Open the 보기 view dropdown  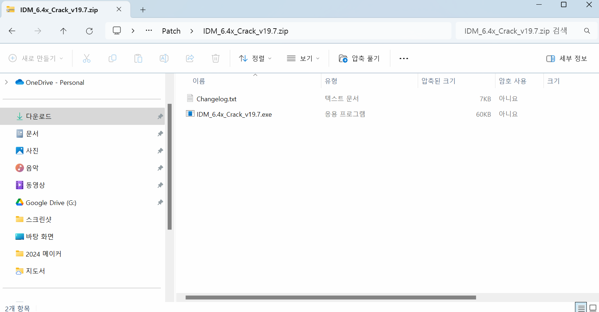point(303,58)
